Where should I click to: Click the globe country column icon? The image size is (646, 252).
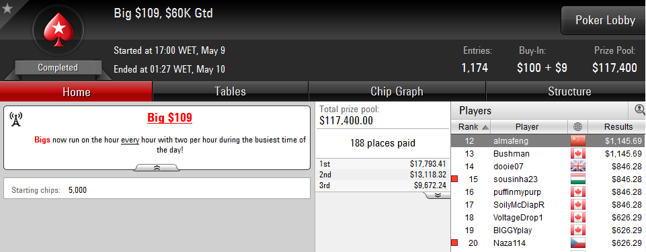pos(577,127)
